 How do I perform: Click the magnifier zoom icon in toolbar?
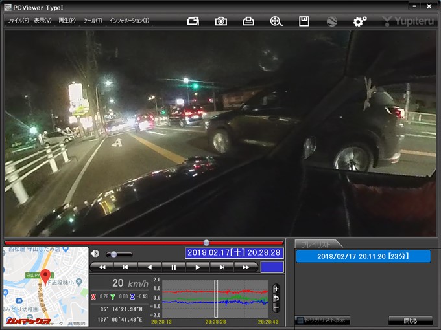point(276,21)
